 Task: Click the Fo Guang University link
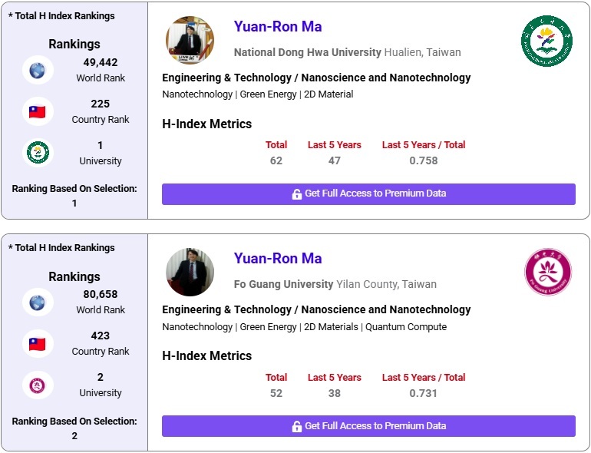pyautogui.click(x=283, y=284)
